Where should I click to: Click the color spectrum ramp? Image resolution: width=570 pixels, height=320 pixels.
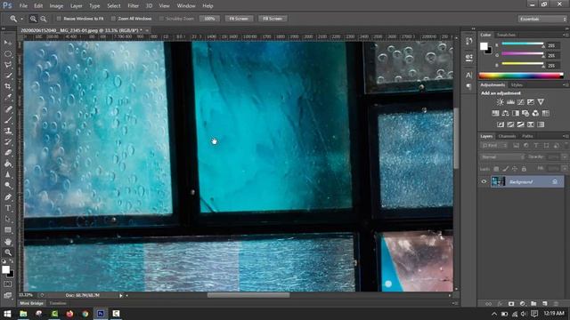(521, 76)
